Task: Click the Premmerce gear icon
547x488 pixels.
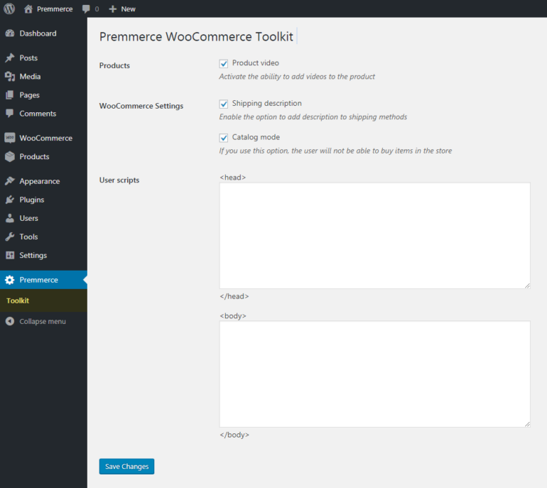Action: [x=10, y=280]
